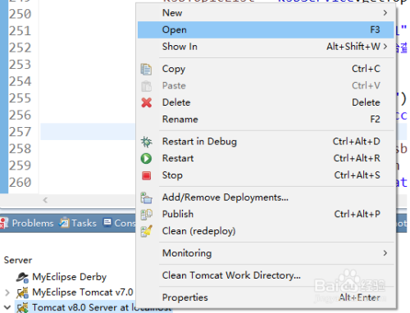
Task: Click the Add/Remove Deployments icon
Action: point(146,197)
